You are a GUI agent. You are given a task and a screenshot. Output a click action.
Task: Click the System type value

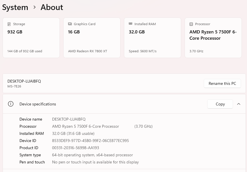[92, 155]
